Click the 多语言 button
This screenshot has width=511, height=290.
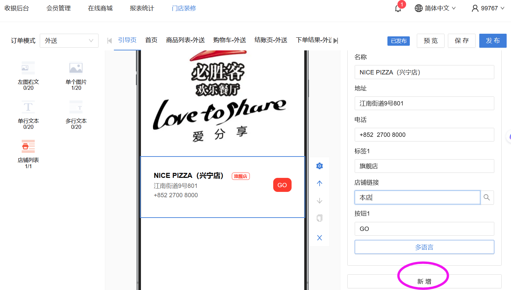424,247
